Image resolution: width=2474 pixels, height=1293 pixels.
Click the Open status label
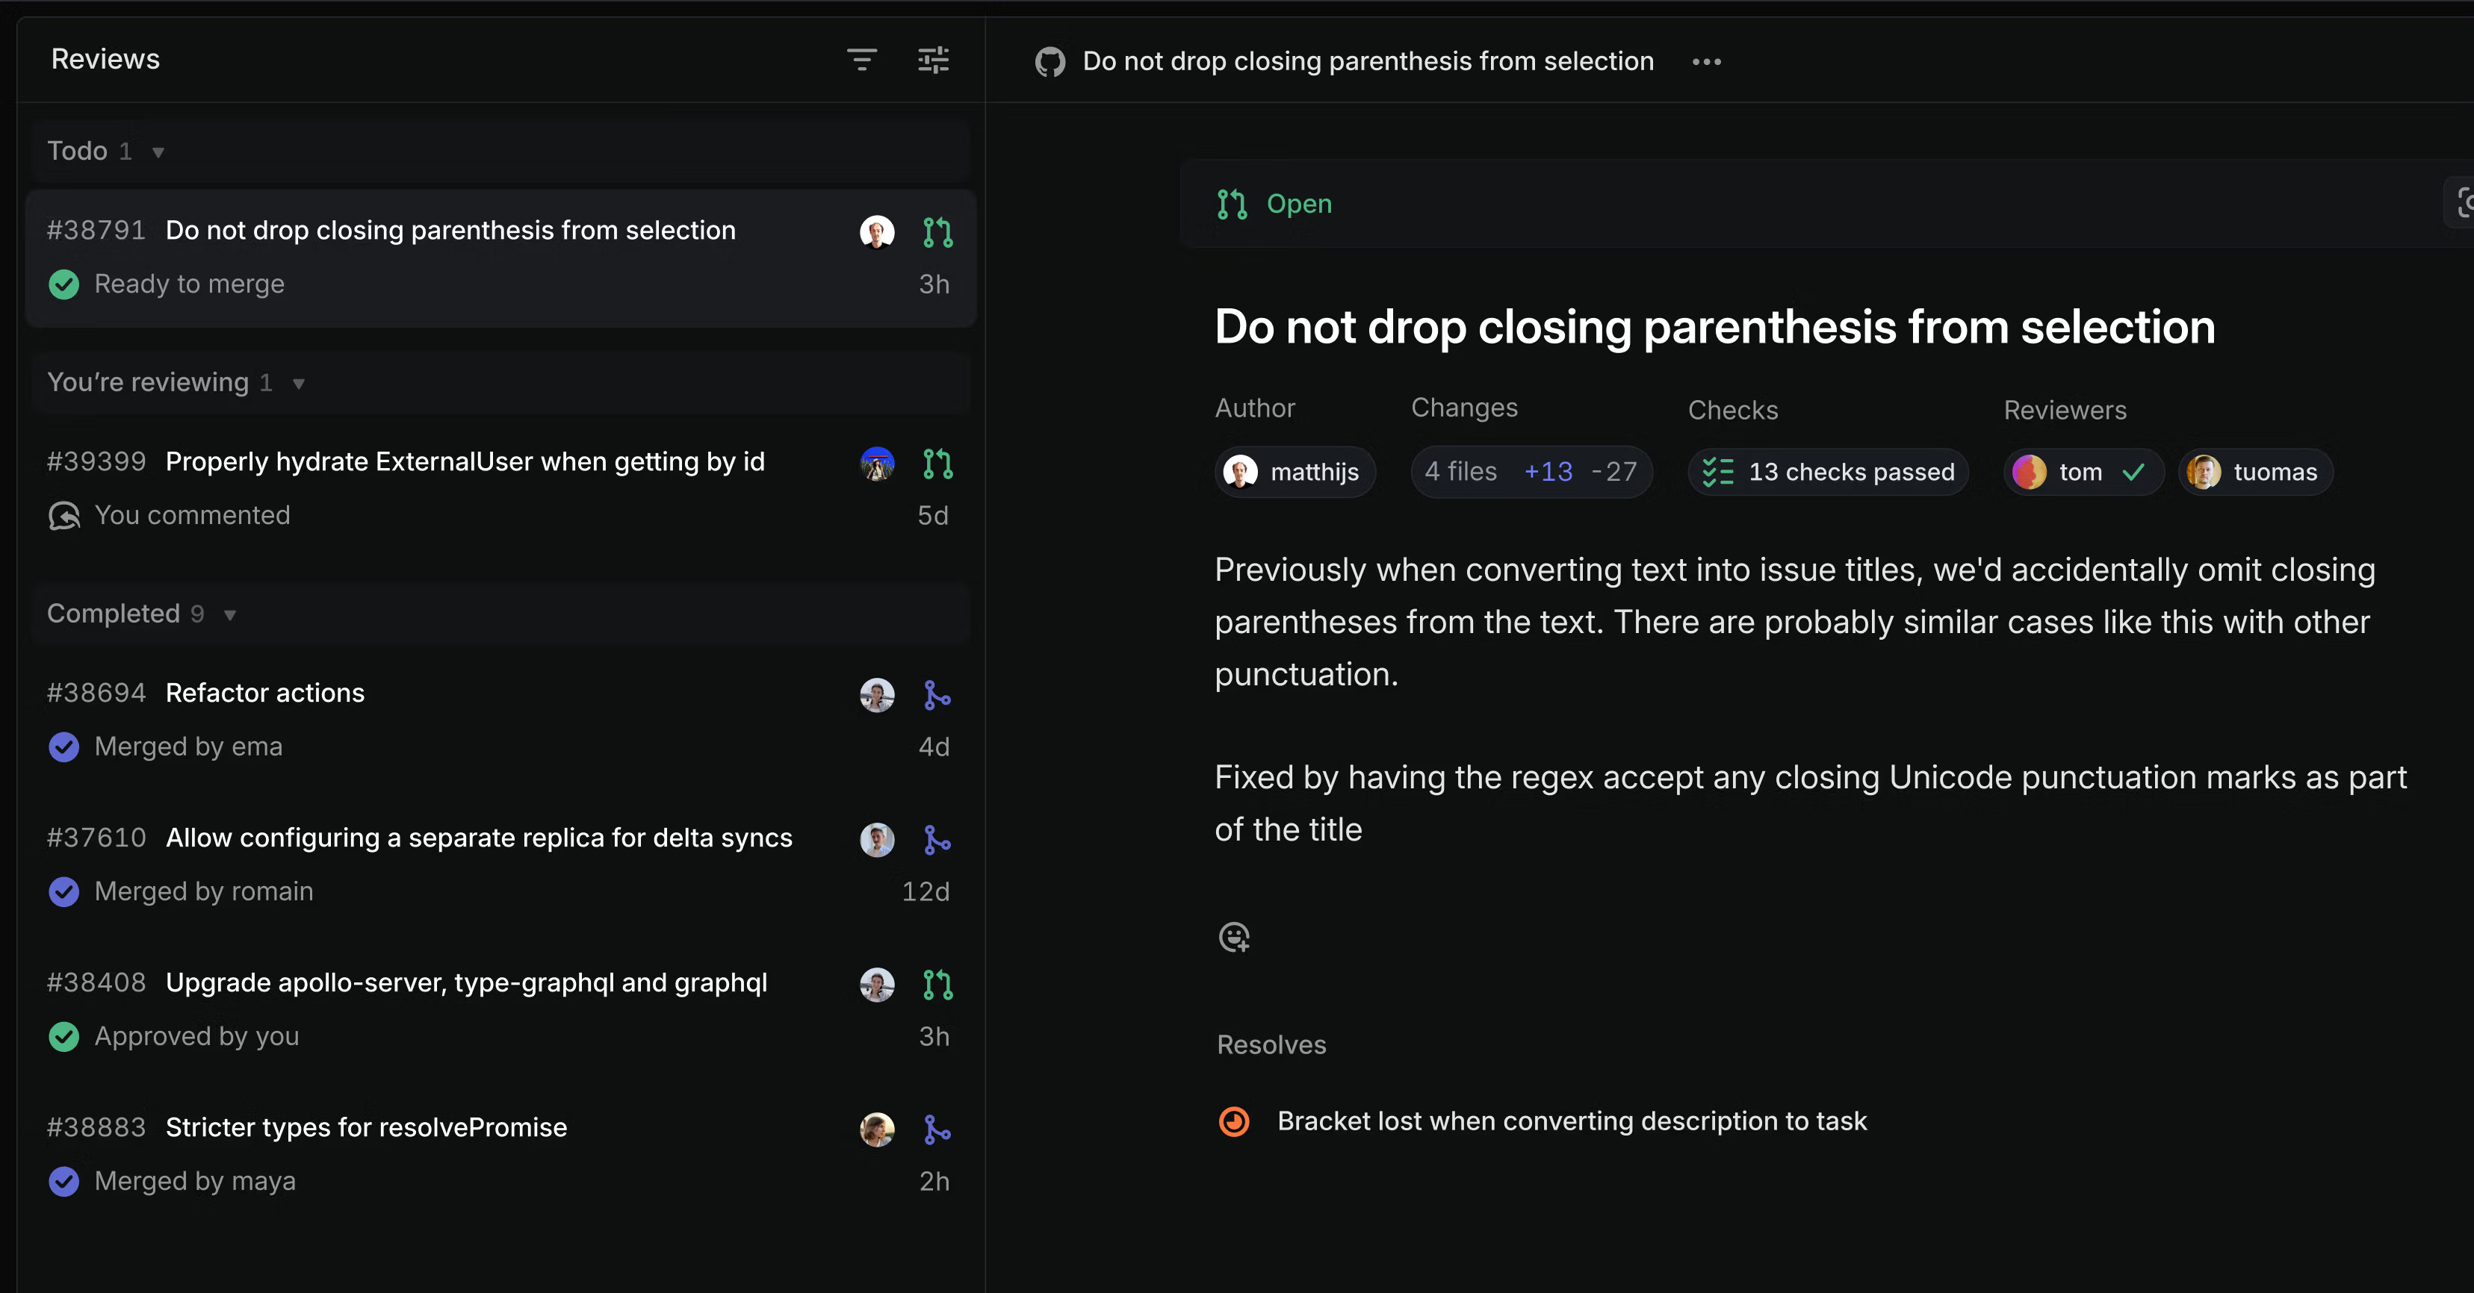1298,204
